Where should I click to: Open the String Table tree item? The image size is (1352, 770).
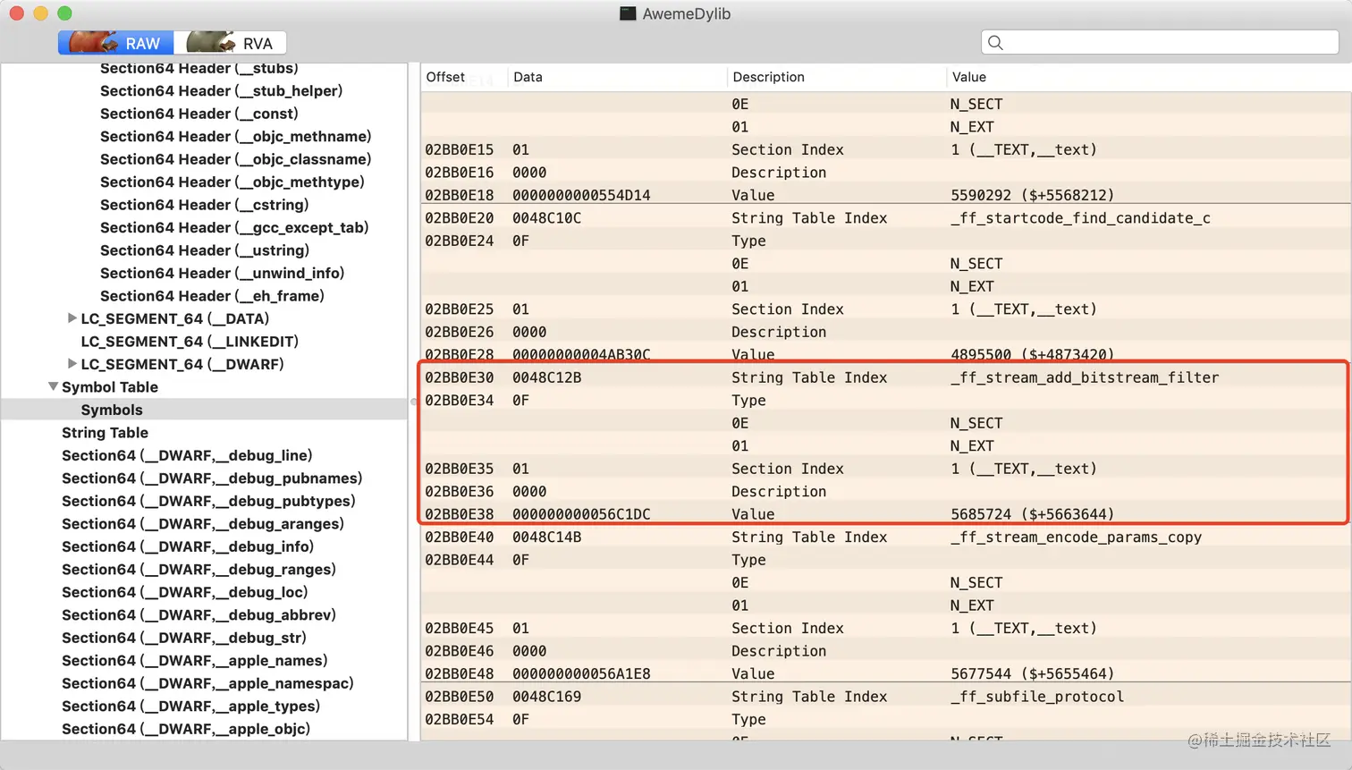pos(105,433)
